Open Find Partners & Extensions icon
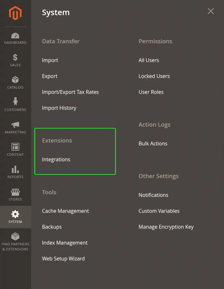 pos(15,237)
